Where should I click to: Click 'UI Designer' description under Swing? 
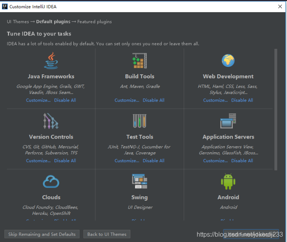[x=140, y=207]
